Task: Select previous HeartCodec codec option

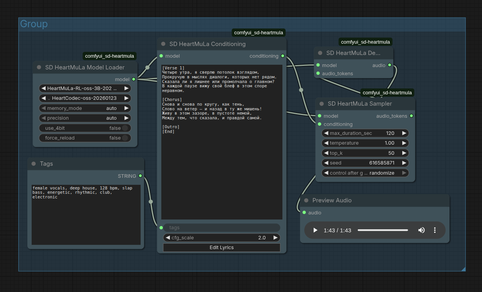Action: pos(43,98)
